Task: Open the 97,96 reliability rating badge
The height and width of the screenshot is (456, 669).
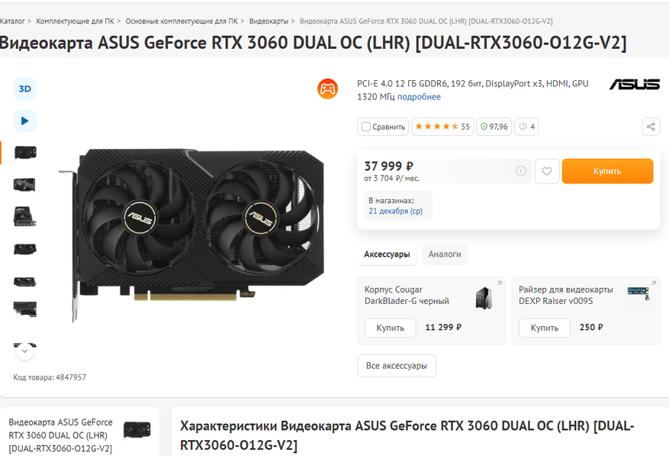Action: point(494,127)
